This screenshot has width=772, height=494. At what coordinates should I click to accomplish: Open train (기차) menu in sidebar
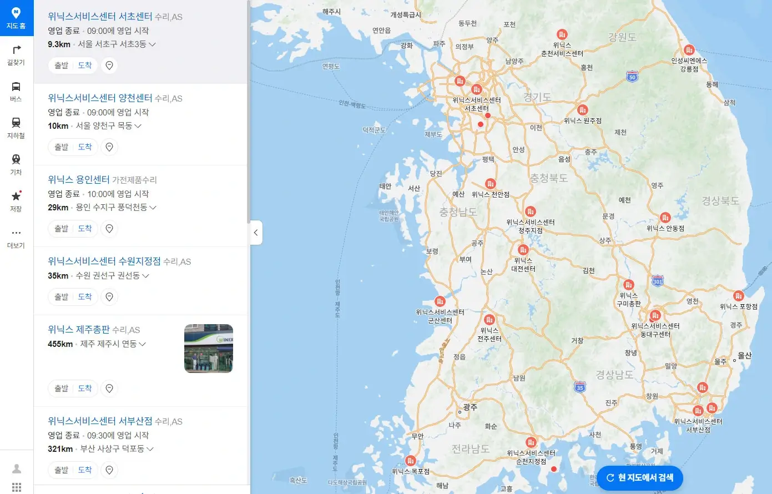click(16, 165)
